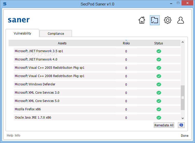Select the Oracle Java JRE 1.7.0 x86 row
195x143 pixels.
tap(97, 118)
